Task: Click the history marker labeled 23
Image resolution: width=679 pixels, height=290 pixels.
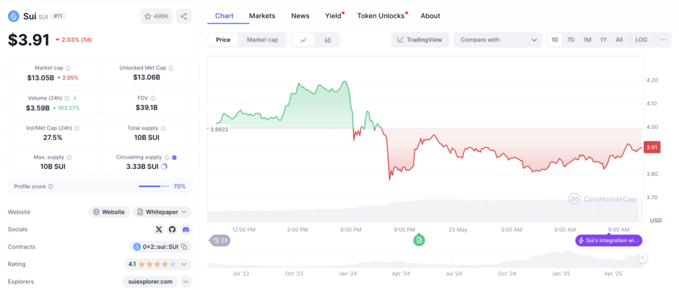Action: coord(220,240)
